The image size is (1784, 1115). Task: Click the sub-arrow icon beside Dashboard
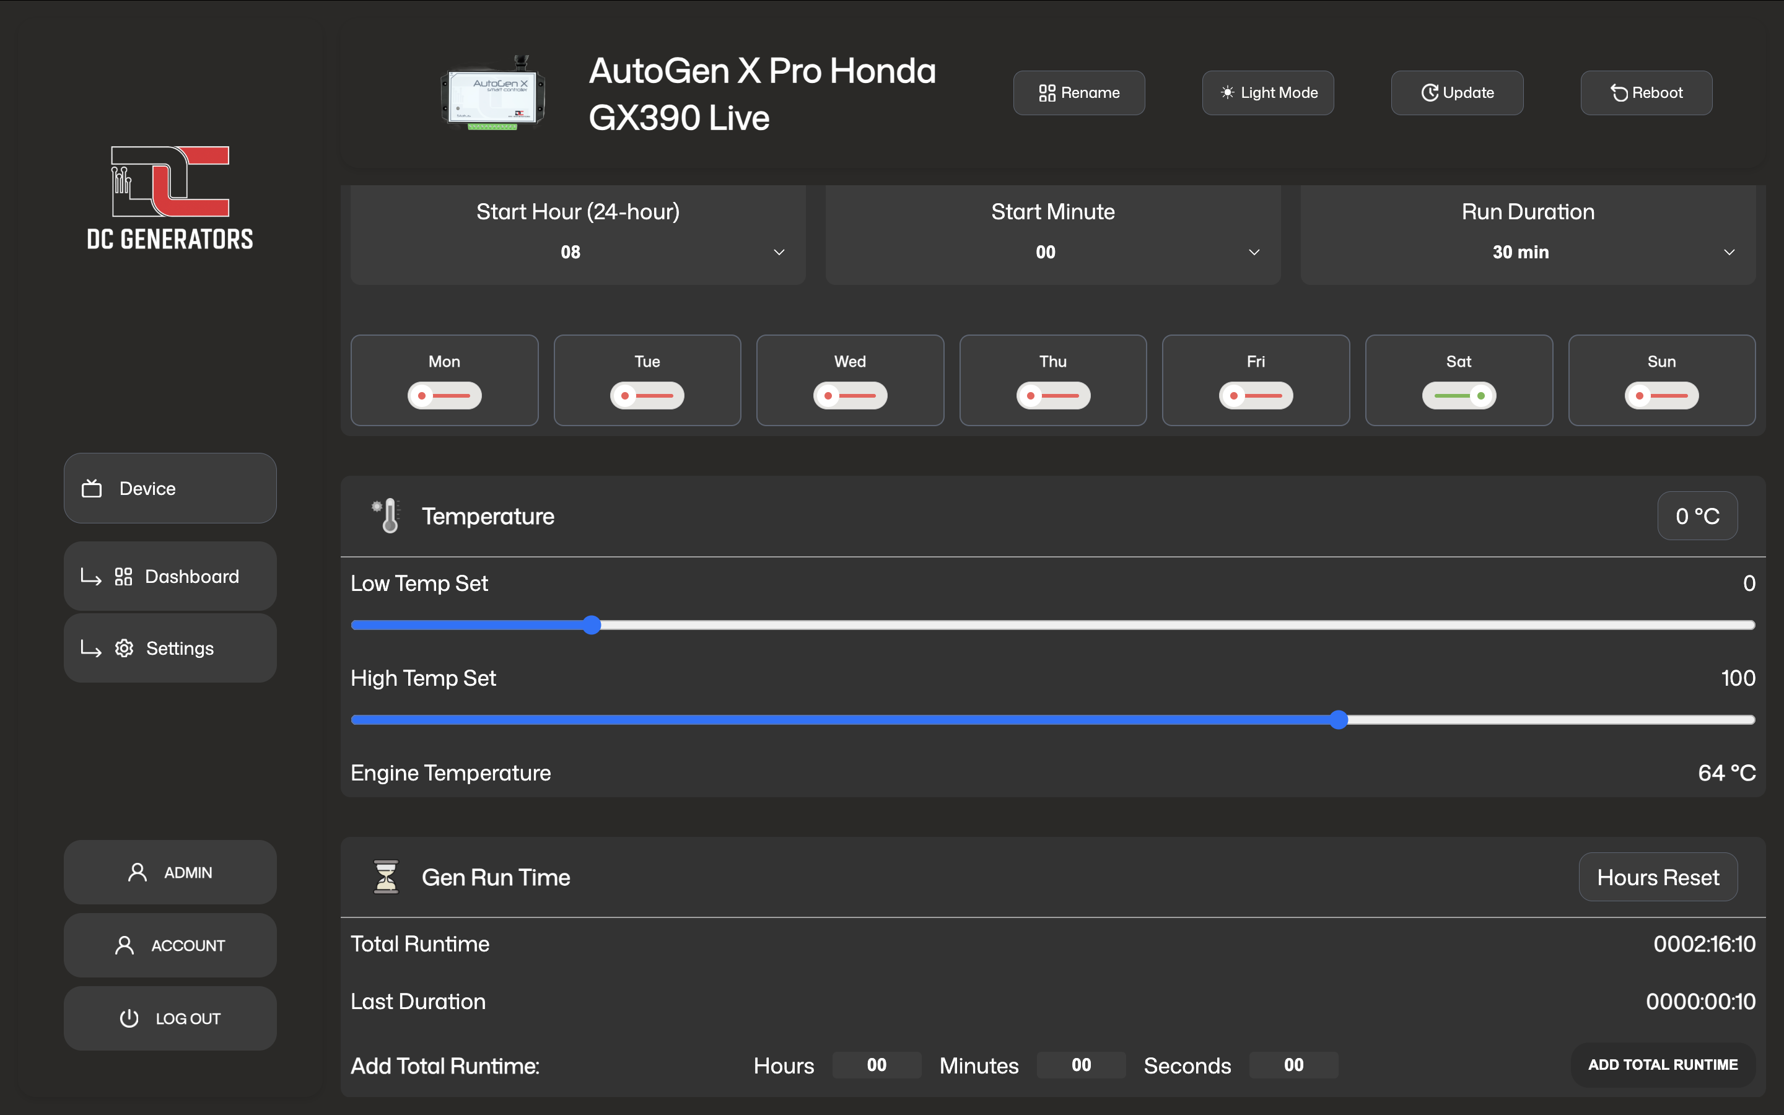coord(90,577)
